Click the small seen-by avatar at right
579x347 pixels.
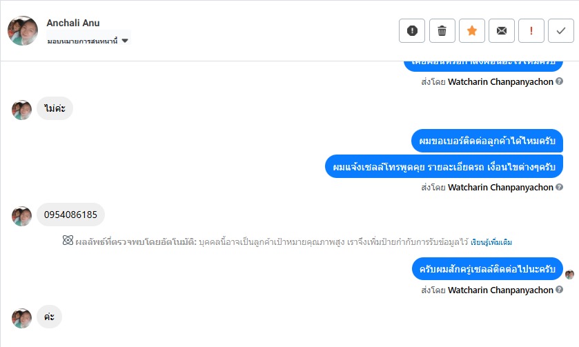click(569, 274)
